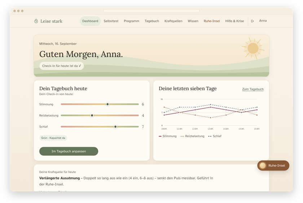Click the 'Dein Check-in von heute:' subtitle
303x203 pixels.
(x=56, y=94)
